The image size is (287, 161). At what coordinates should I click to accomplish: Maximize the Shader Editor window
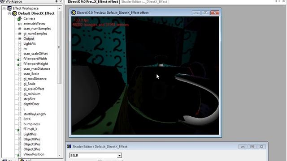(252, 147)
